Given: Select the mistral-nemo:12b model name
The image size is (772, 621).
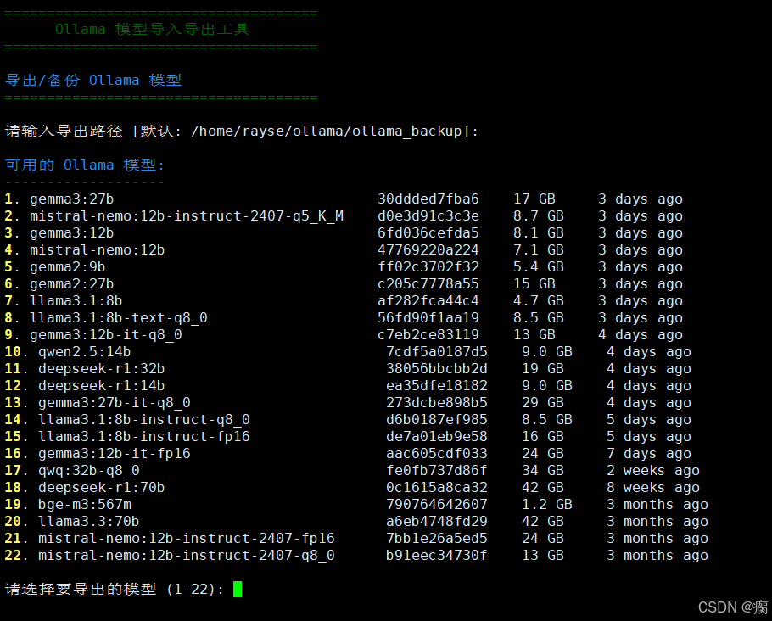Looking at the screenshot, I should pos(97,250).
